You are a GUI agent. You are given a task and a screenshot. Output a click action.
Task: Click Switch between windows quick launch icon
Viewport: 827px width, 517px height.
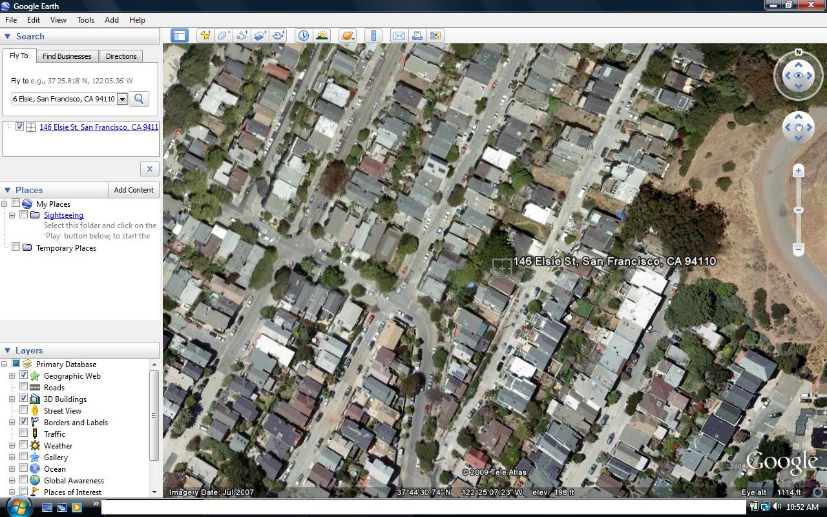click(62, 508)
